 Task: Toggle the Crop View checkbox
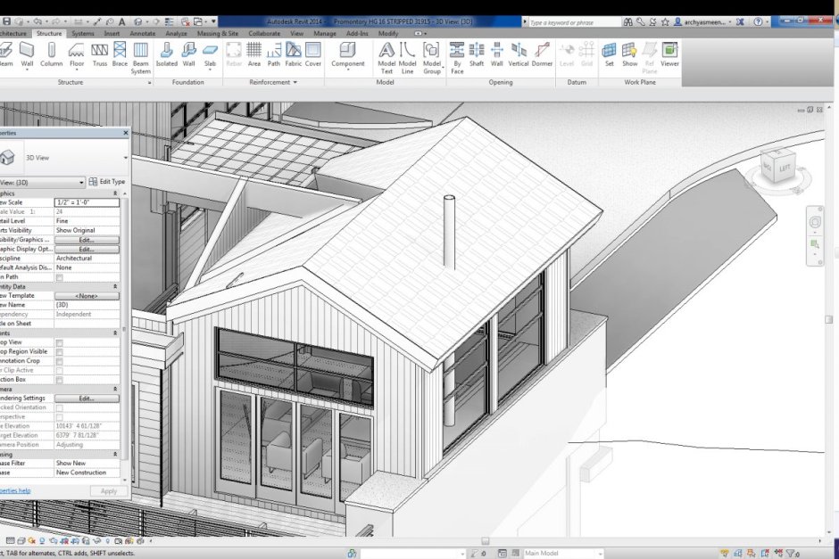pyautogui.click(x=60, y=342)
